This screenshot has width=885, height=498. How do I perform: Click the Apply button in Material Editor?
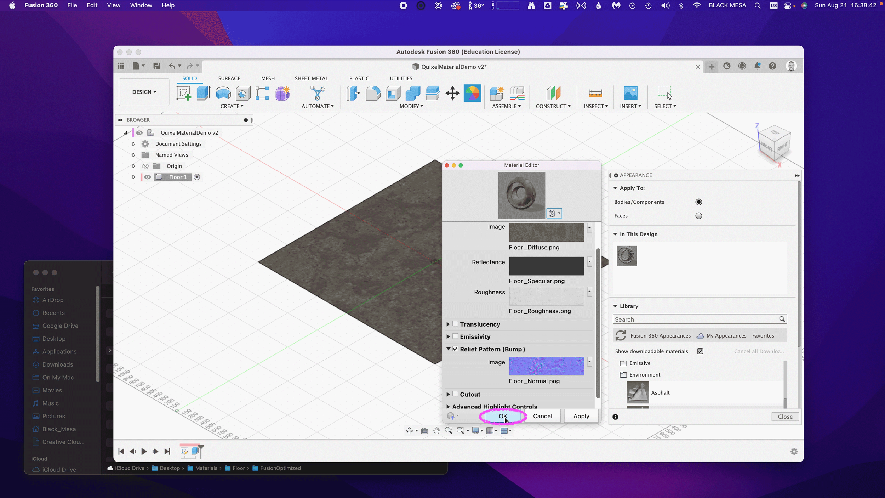click(x=581, y=416)
